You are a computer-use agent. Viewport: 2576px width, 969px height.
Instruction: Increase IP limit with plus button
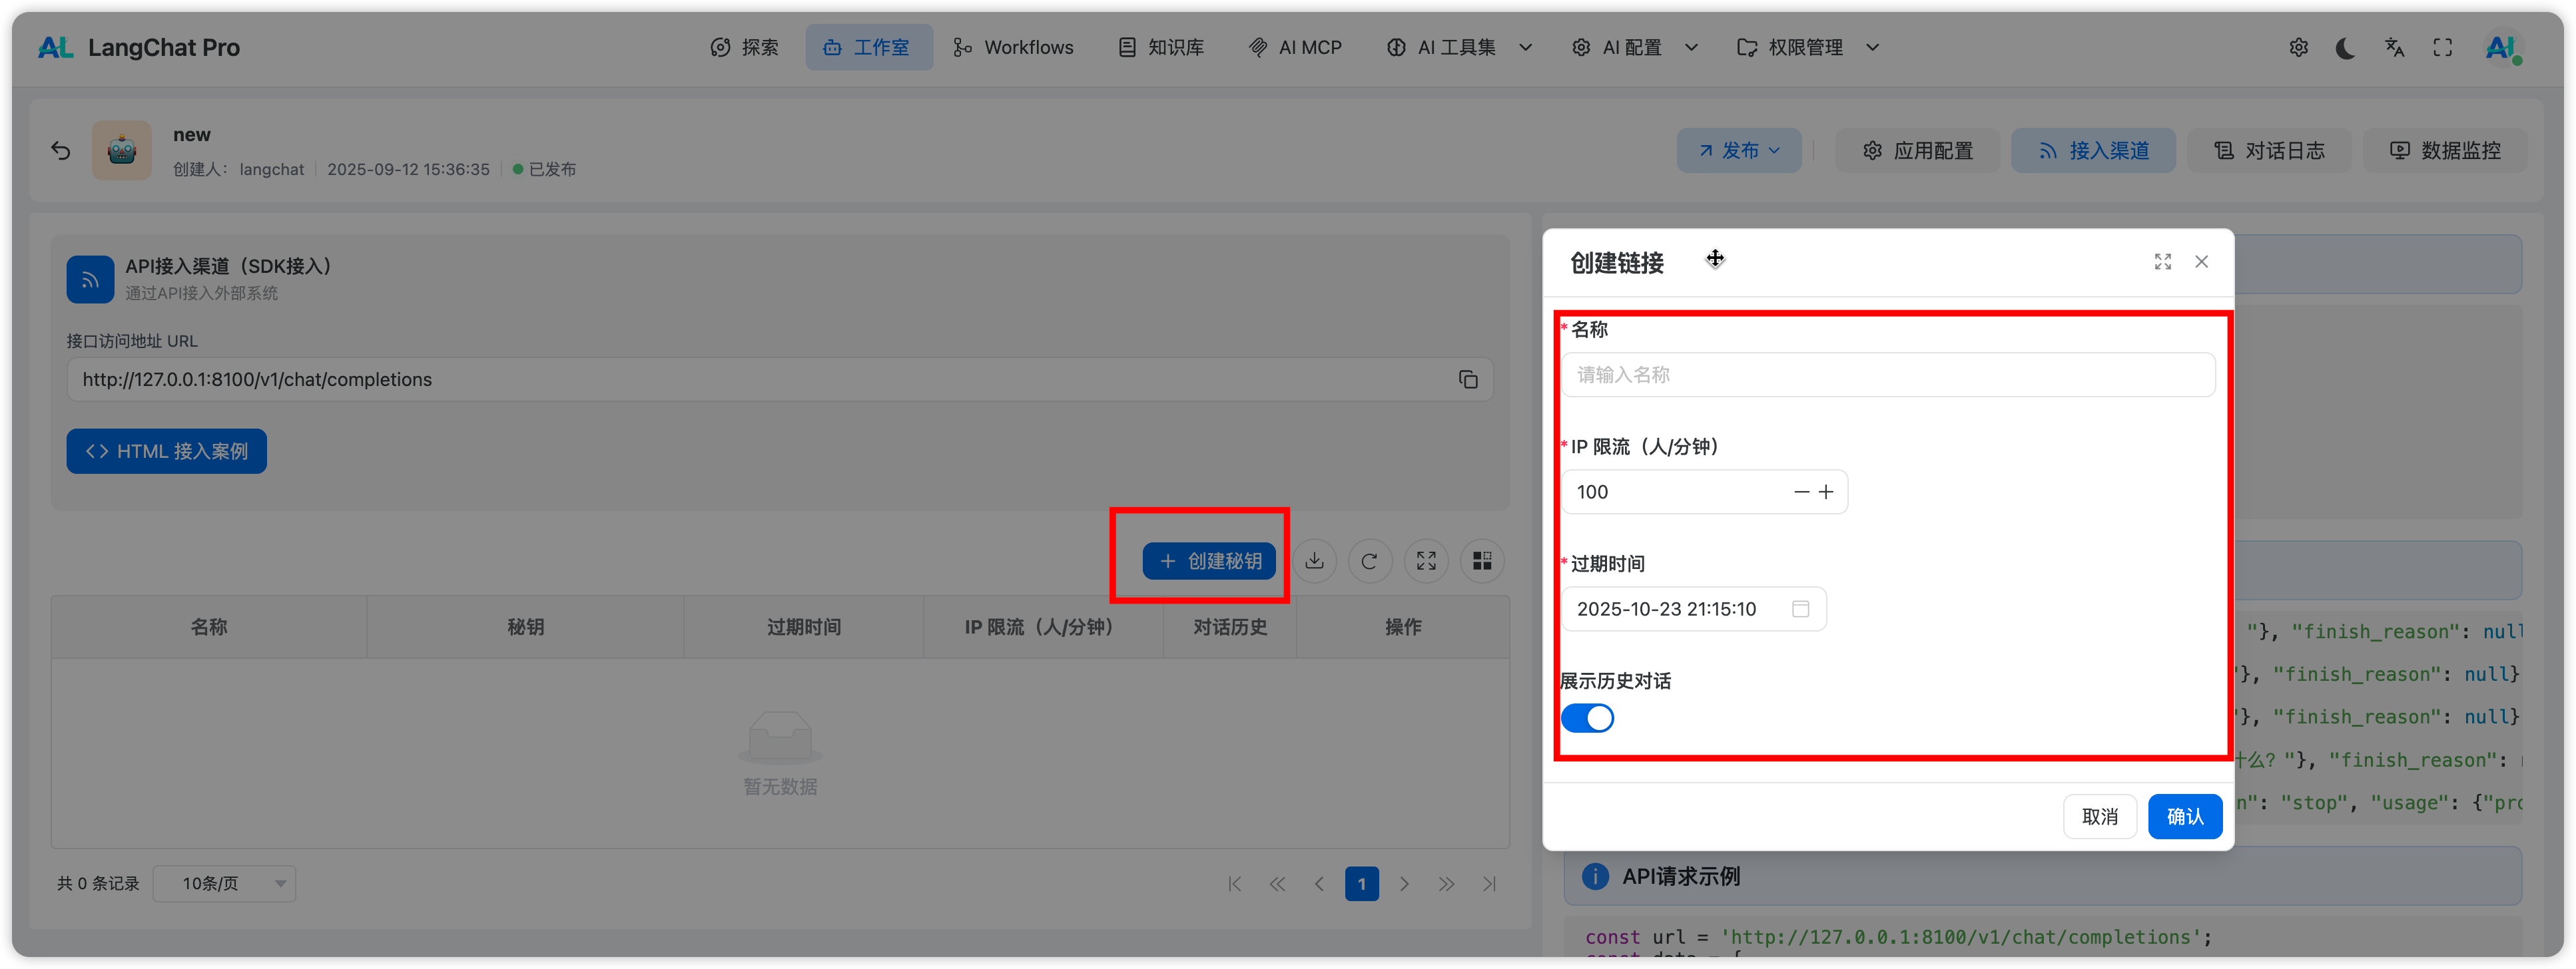[x=1826, y=492]
